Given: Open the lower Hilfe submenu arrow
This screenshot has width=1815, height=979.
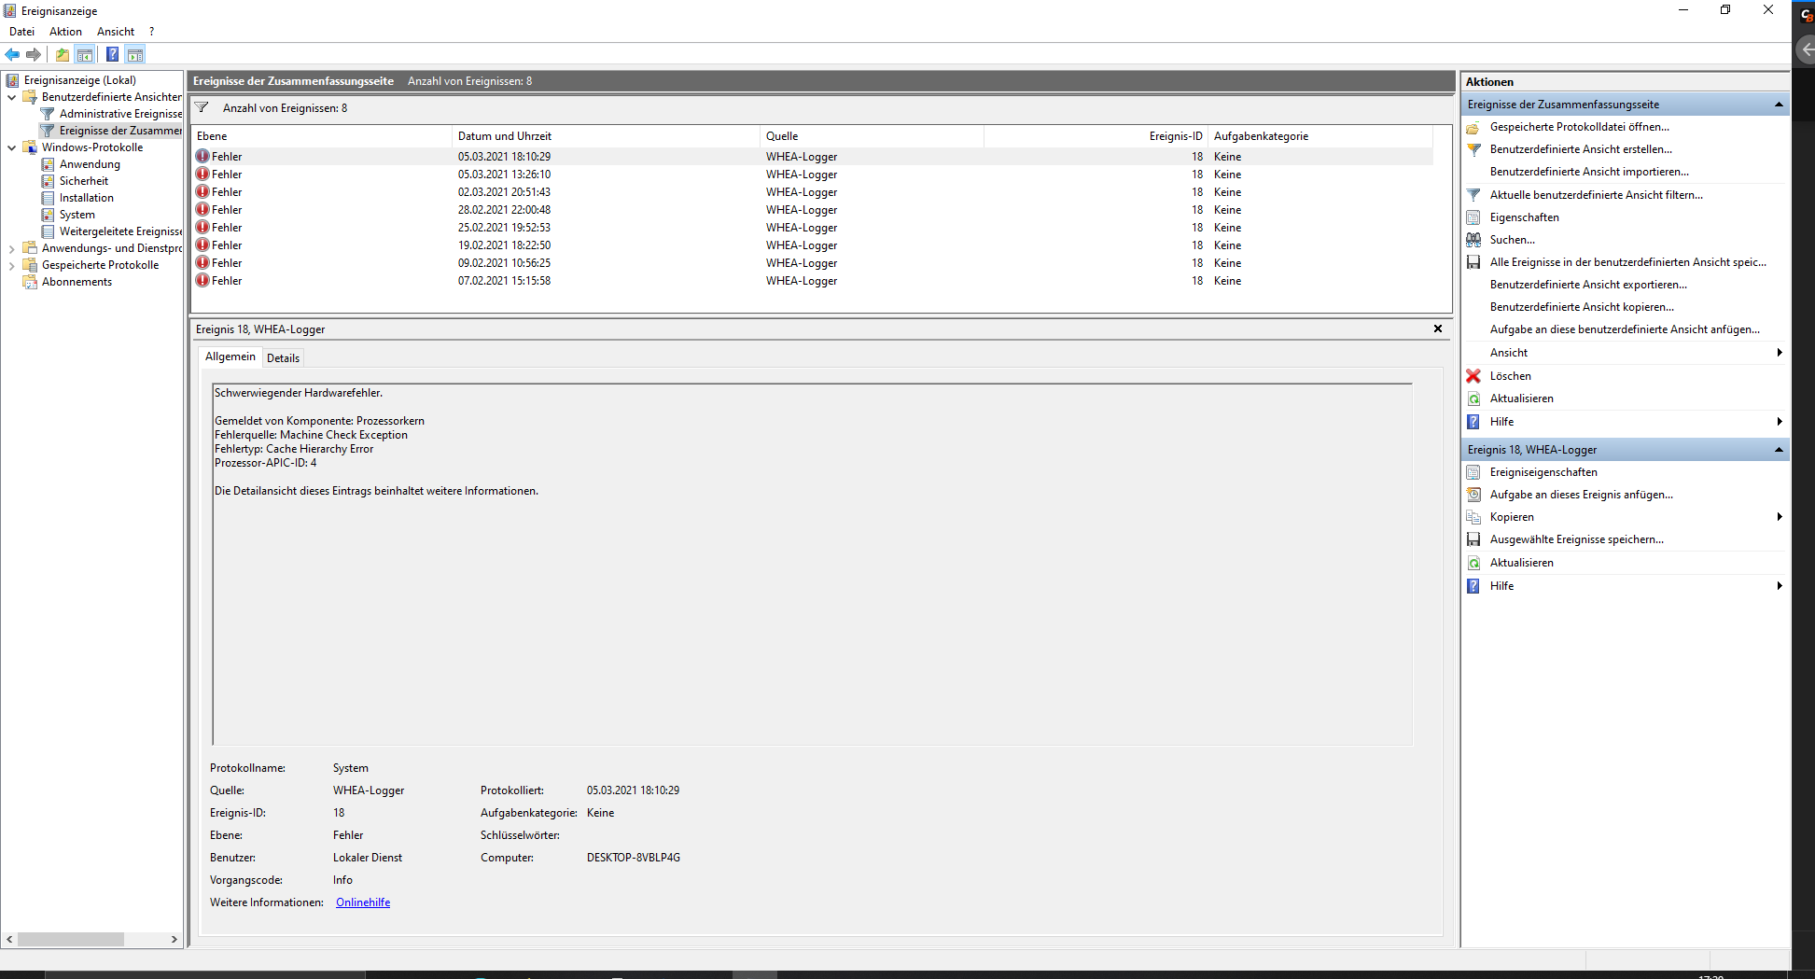Looking at the screenshot, I should pos(1780,586).
